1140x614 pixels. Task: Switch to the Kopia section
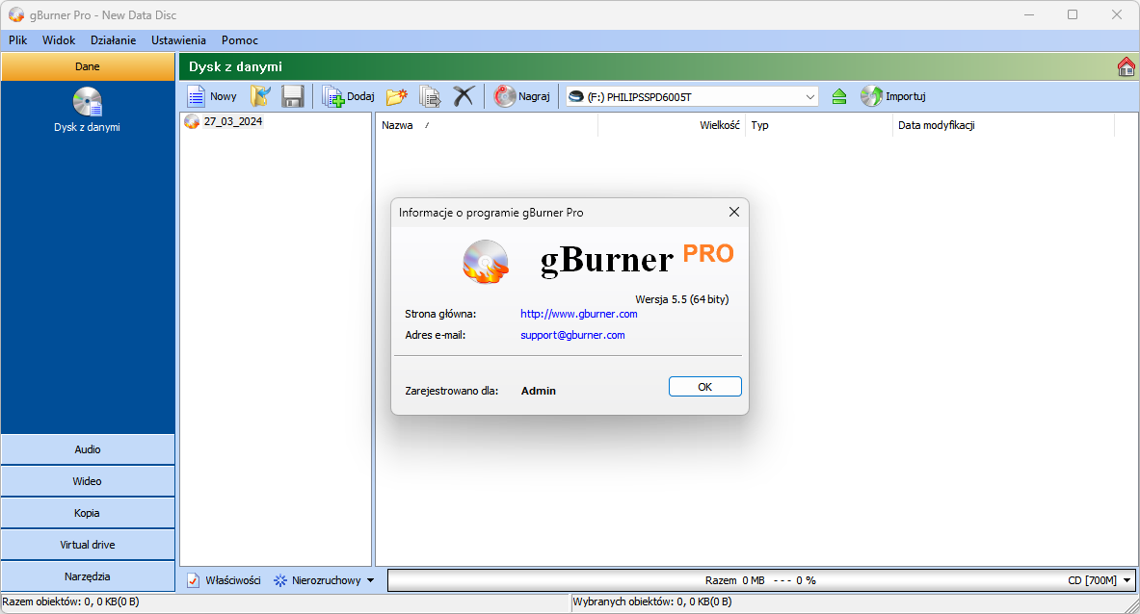(x=88, y=513)
